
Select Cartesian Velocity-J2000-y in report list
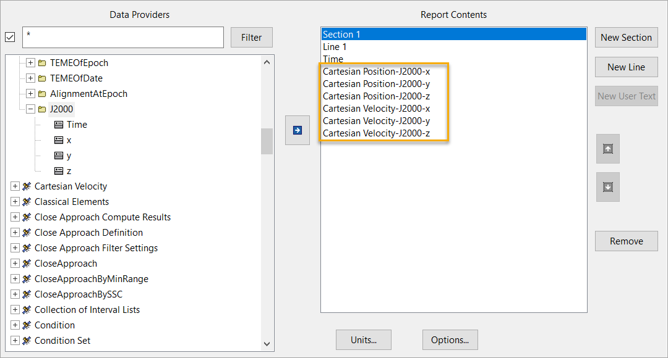coord(376,121)
